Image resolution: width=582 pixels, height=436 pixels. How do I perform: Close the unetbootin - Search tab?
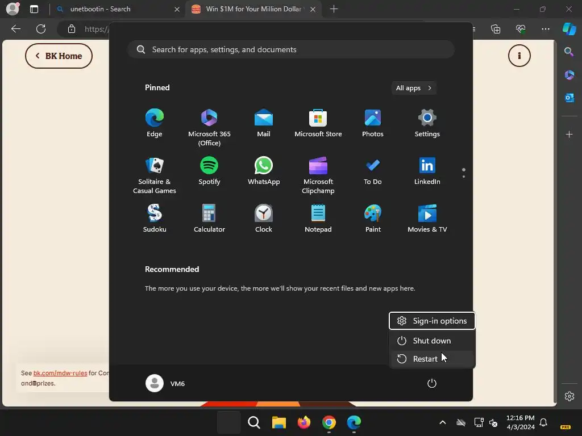pos(177,9)
